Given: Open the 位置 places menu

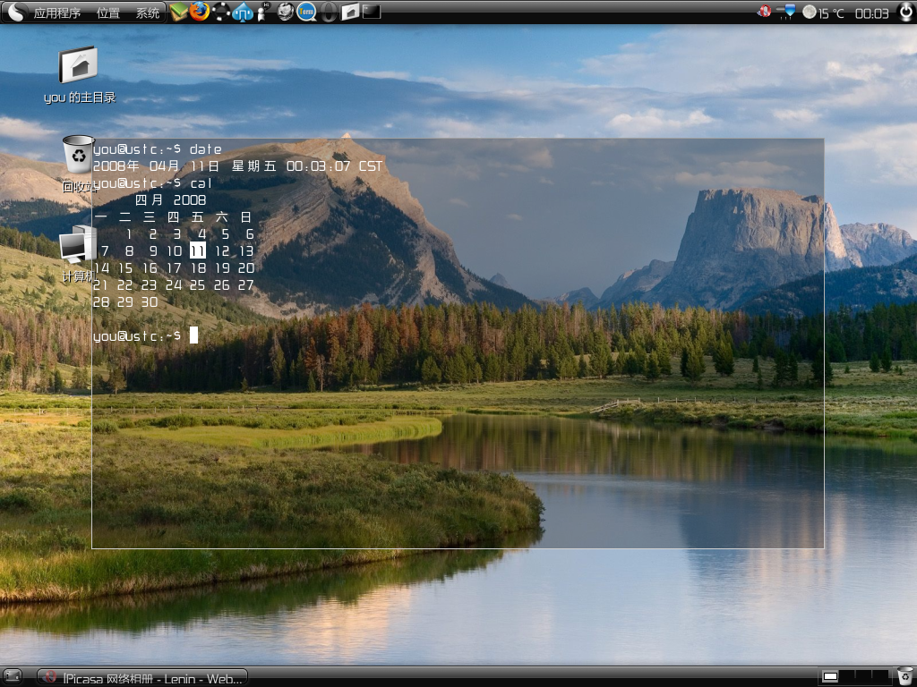Looking at the screenshot, I should (x=108, y=13).
